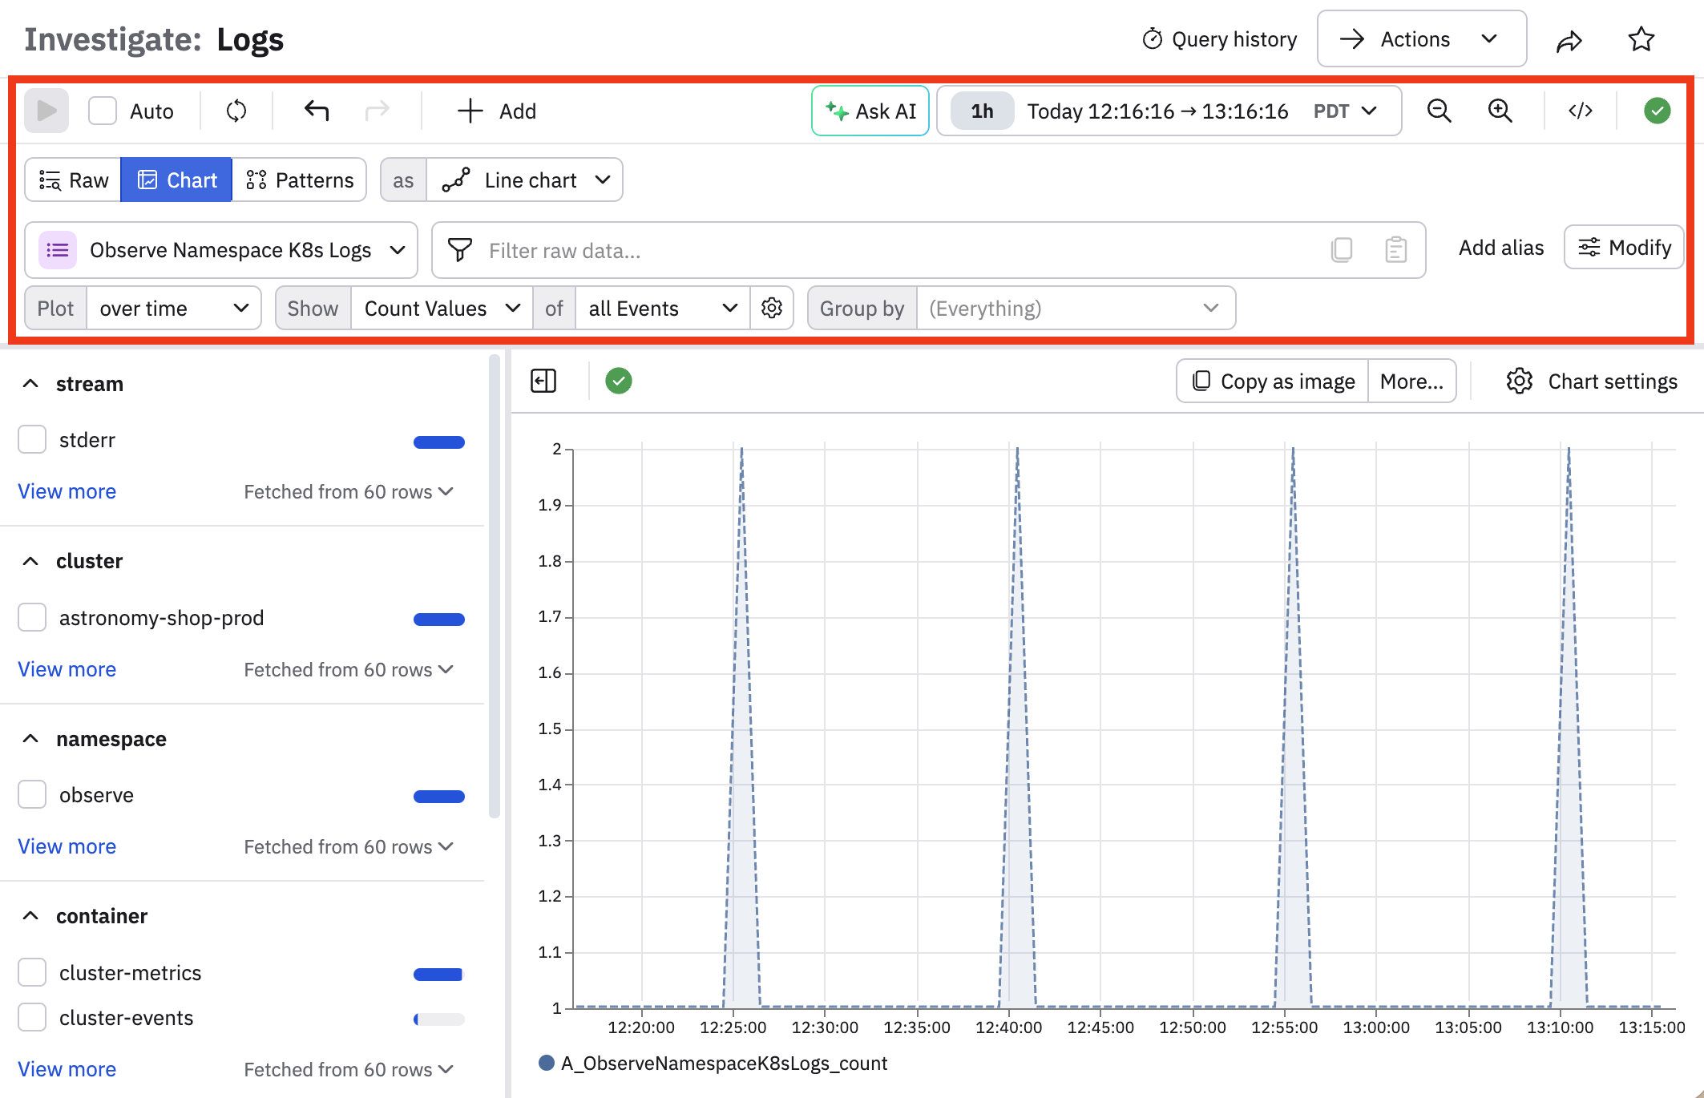Switch to the Raw tab

pyautogui.click(x=74, y=180)
